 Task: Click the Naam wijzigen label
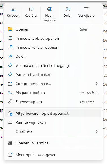50,18
